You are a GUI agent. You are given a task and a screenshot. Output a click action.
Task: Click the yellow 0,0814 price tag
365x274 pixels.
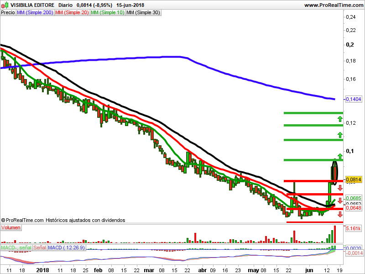click(x=354, y=179)
